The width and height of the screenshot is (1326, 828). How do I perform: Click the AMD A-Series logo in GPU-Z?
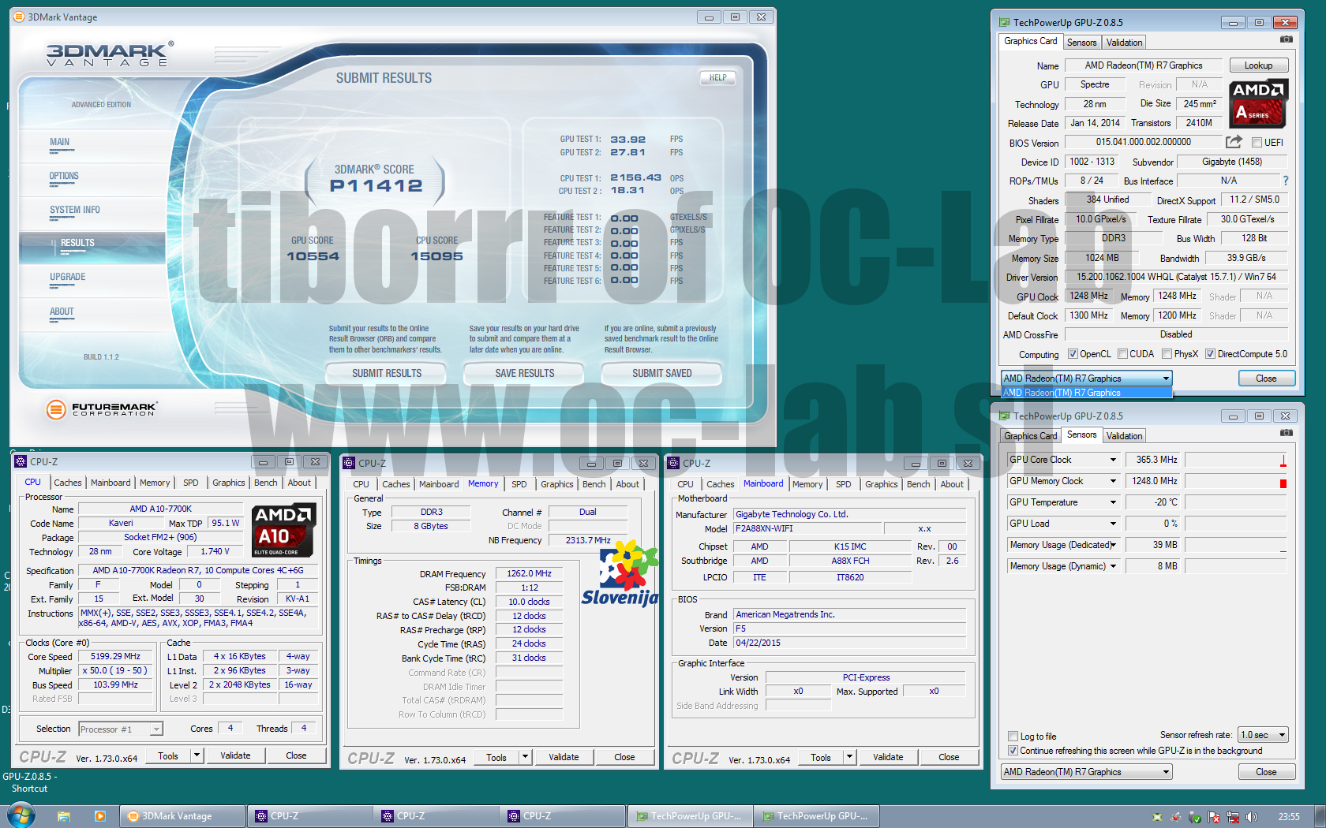[1259, 103]
